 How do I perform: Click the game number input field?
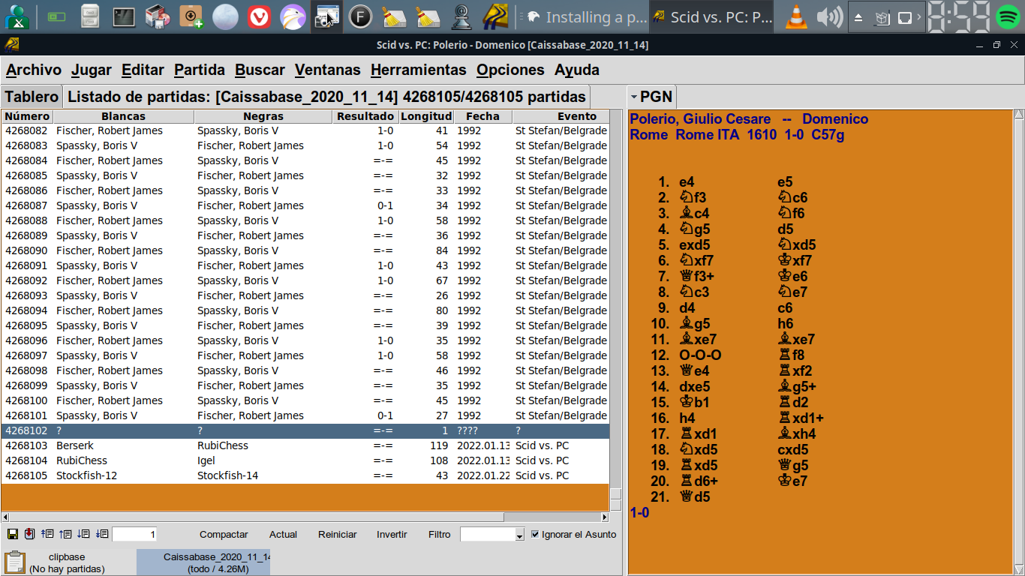click(x=134, y=534)
